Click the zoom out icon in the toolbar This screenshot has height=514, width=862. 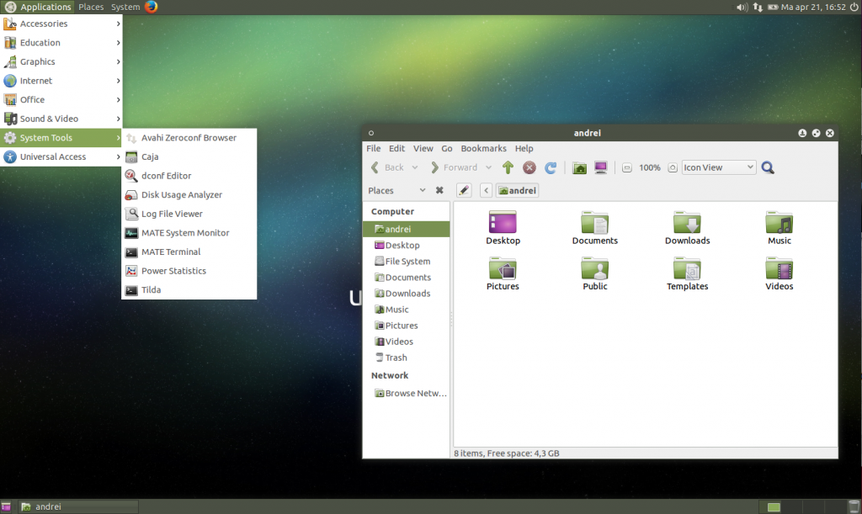(626, 167)
